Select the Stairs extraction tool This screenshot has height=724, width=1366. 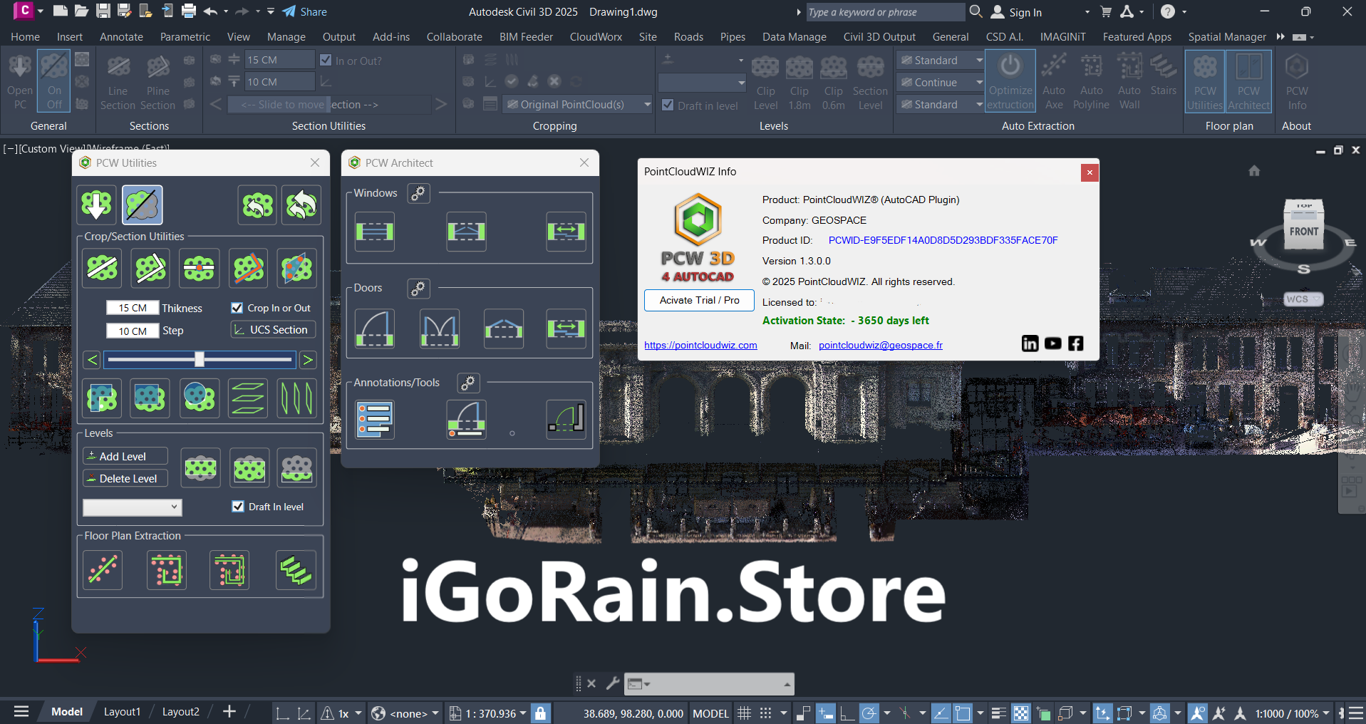(x=1163, y=80)
